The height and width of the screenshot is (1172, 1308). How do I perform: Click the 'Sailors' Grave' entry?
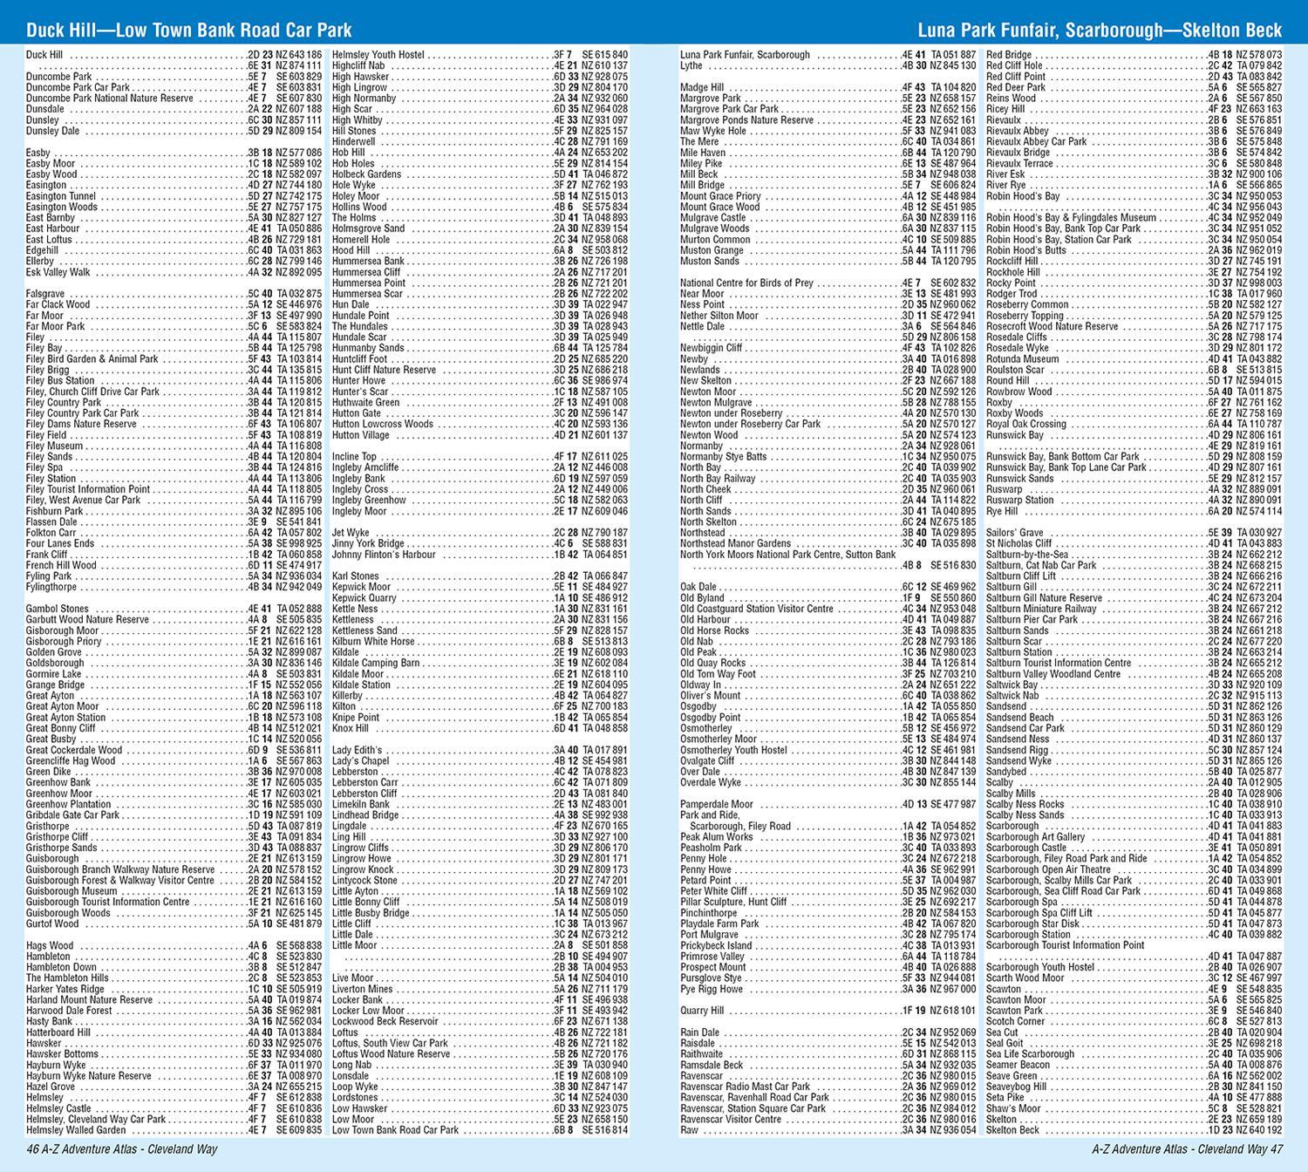1134,533
